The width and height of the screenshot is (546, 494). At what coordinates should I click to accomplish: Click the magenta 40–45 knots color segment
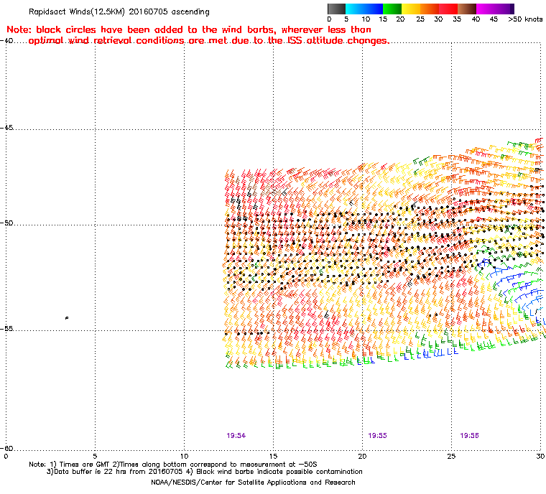(486, 9)
